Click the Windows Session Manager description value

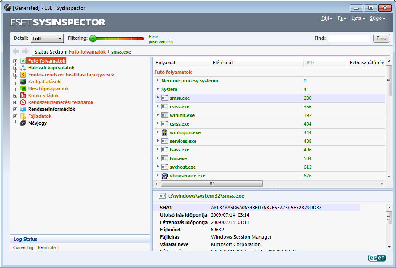(241, 237)
